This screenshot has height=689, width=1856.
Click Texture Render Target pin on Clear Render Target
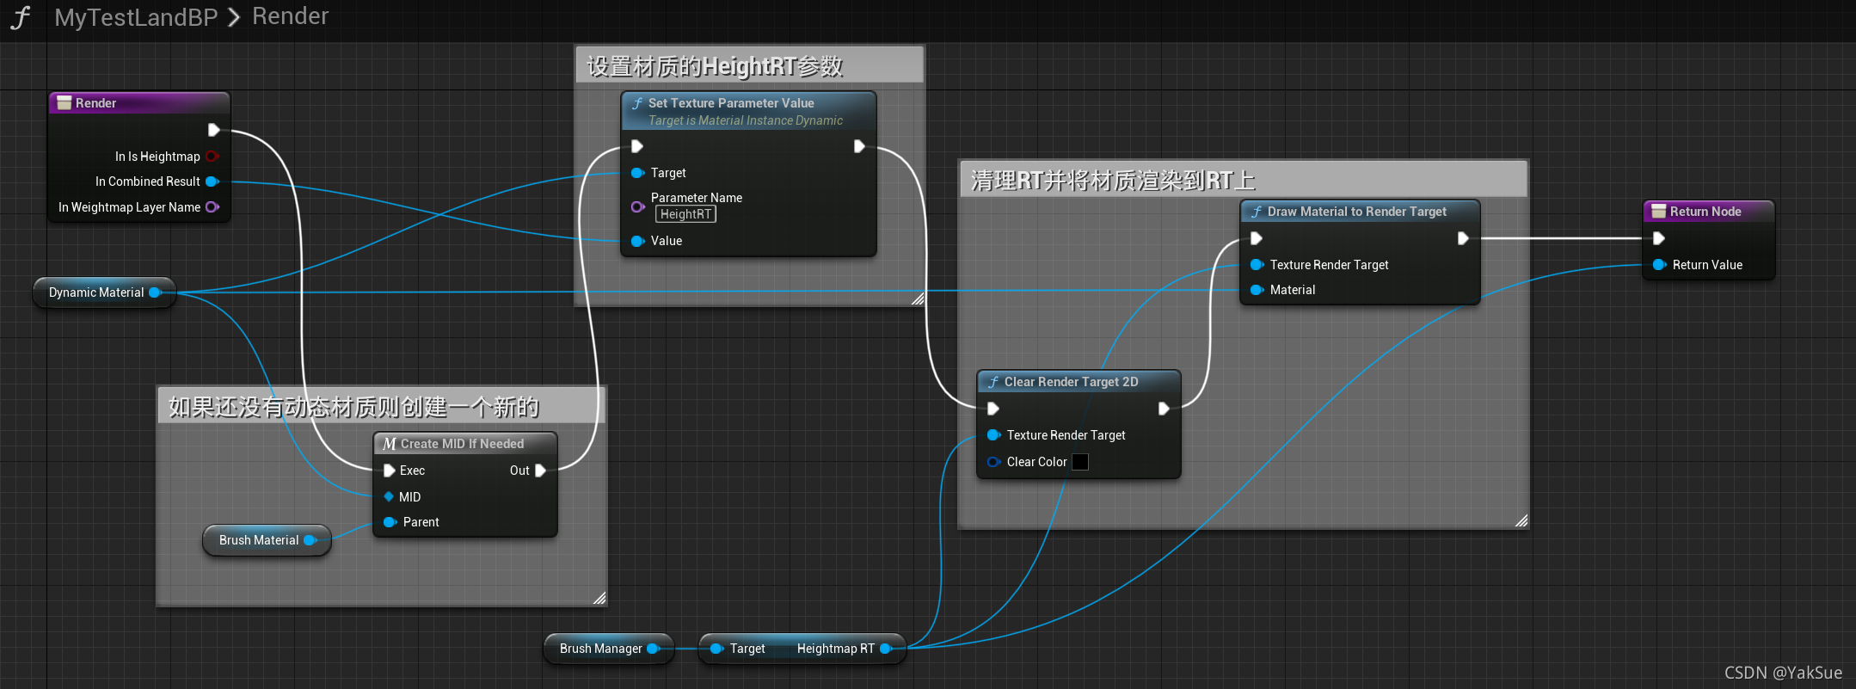point(993,435)
